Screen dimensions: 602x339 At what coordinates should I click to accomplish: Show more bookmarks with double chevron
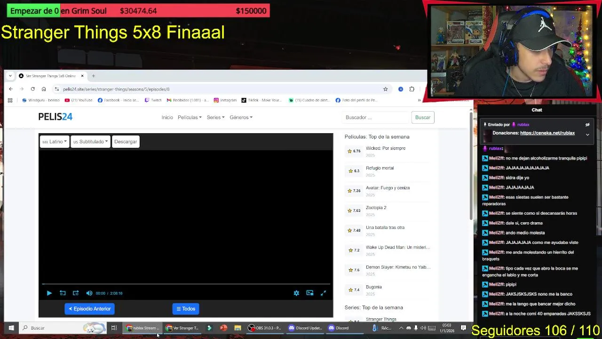click(x=419, y=100)
